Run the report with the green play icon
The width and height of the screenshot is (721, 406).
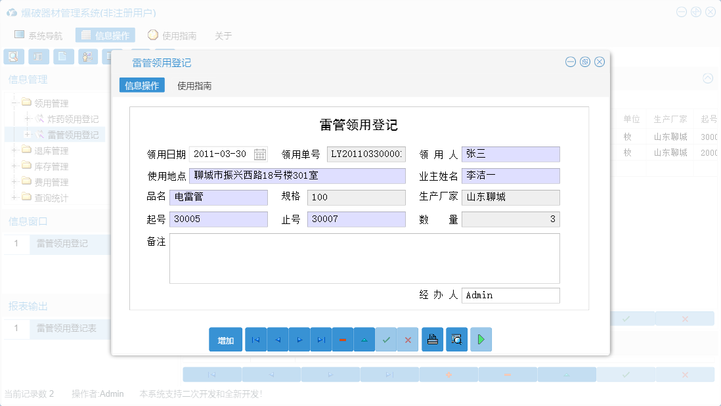[x=480, y=339]
